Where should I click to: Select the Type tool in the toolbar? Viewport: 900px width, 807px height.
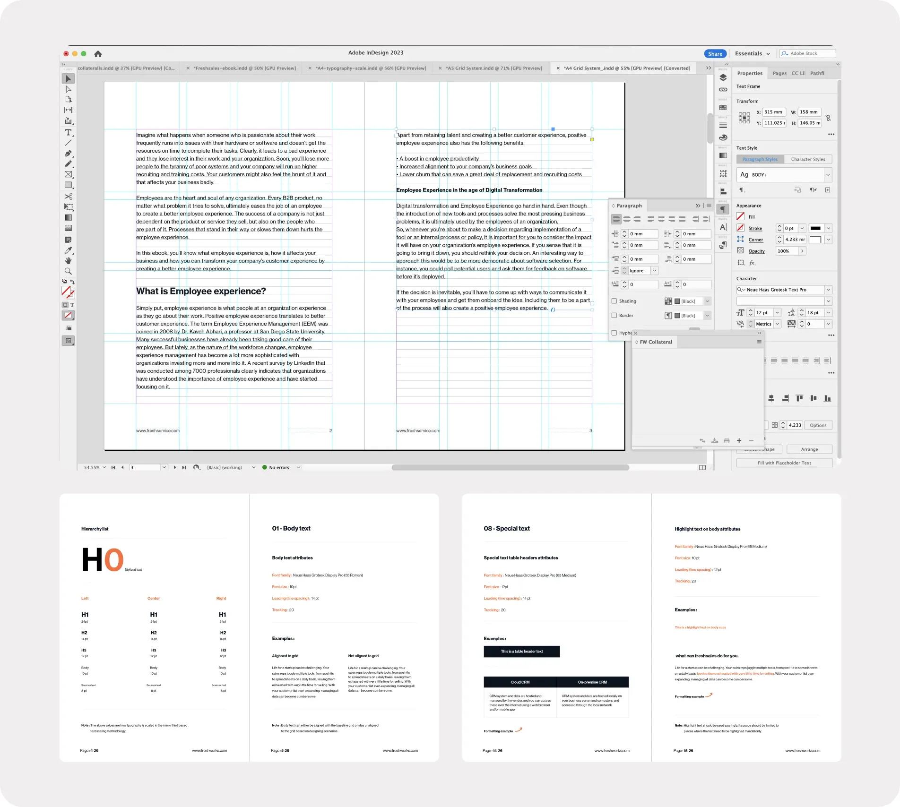[x=68, y=132]
